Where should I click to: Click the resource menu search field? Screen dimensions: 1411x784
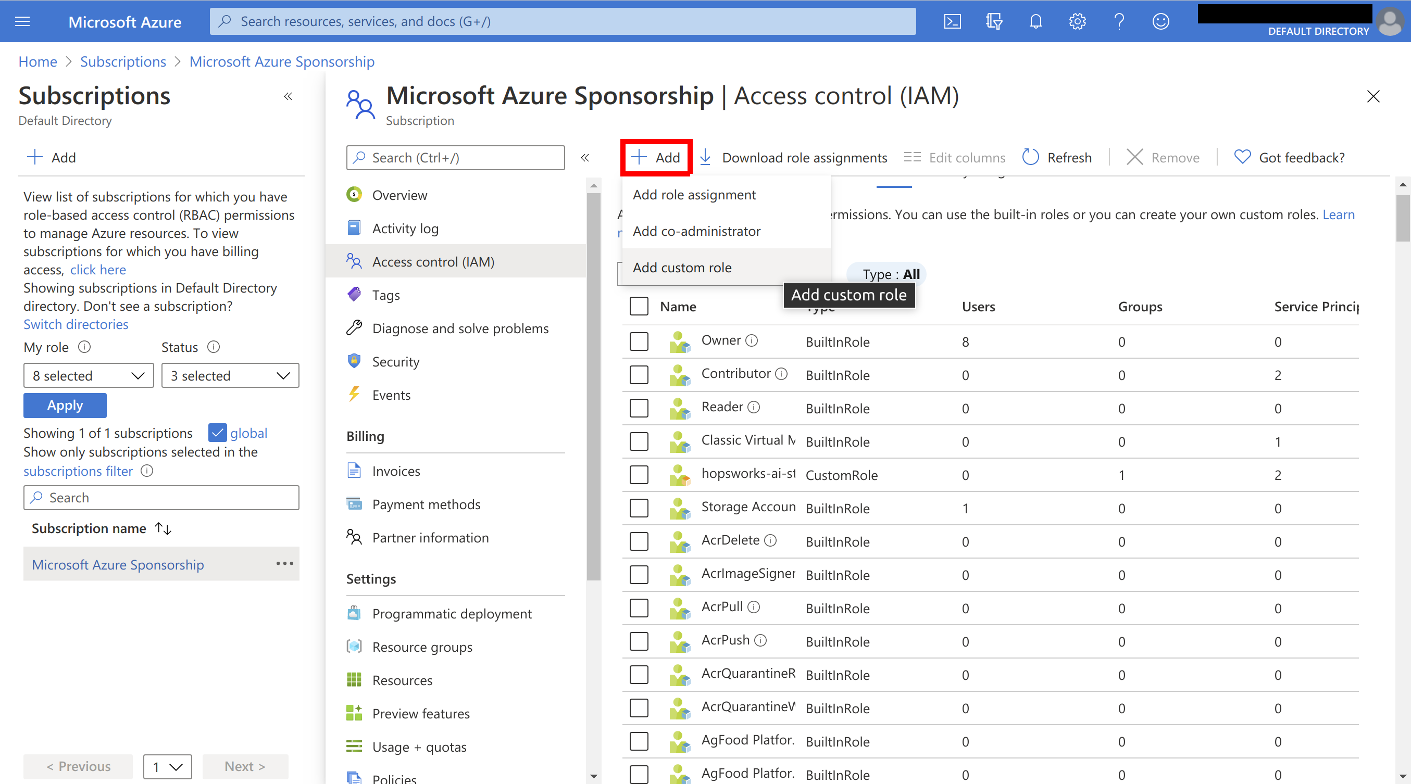[x=456, y=158]
